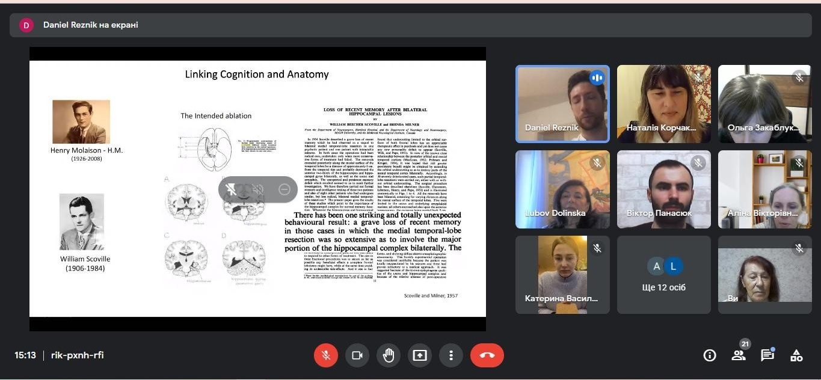Open the more options three-dot menu
The width and height of the screenshot is (821, 380).
point(451,355)
